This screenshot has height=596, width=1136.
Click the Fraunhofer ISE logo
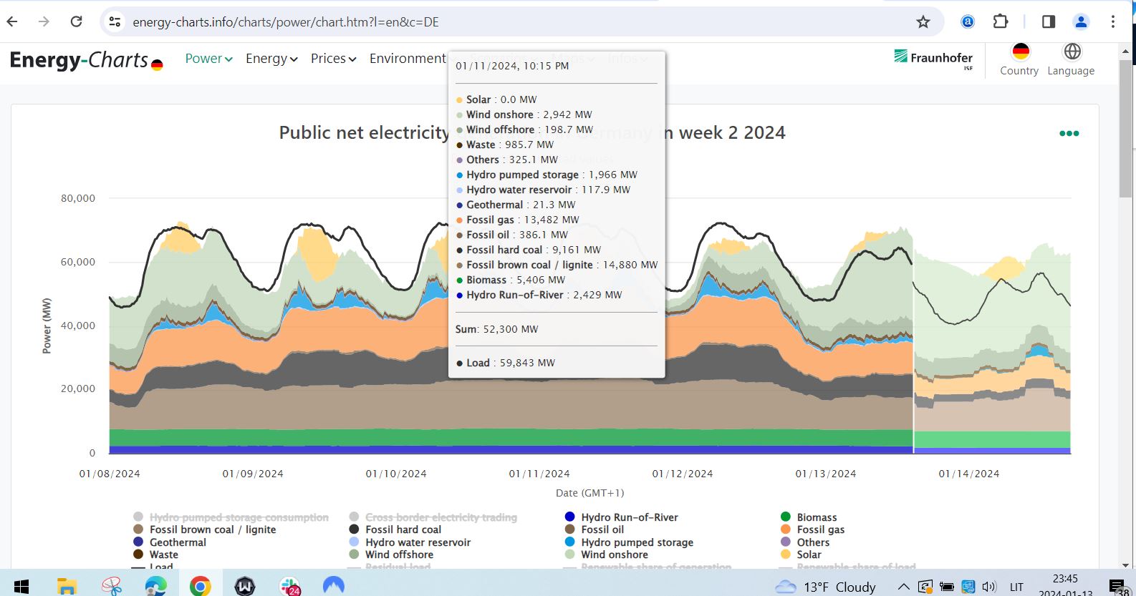(933, 59)
